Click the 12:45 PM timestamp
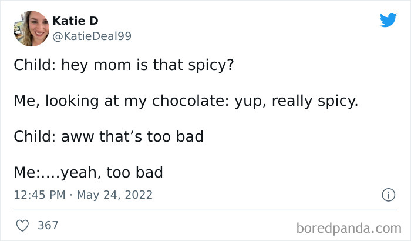 38,195
